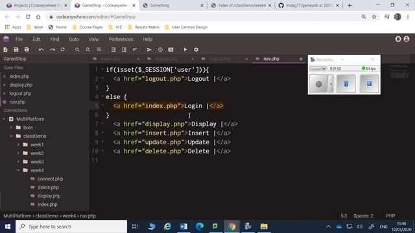
Task: Open the Preferences menu
Action: click(121, 39)
